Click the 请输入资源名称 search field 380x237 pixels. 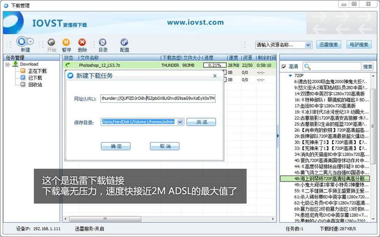tap(280, 45)
